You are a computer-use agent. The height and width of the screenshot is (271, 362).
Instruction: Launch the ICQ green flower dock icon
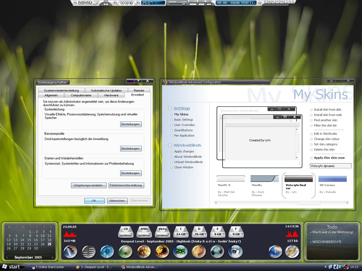click(x=180, y=251)
